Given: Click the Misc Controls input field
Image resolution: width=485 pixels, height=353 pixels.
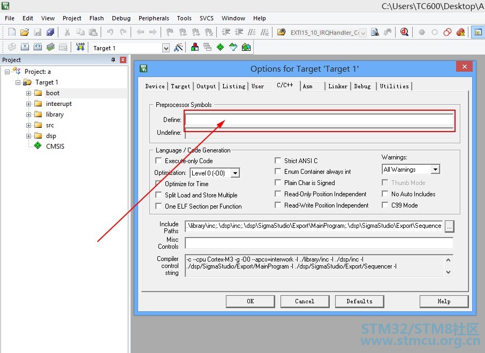Looking at the screenshot, I should 319,243.
